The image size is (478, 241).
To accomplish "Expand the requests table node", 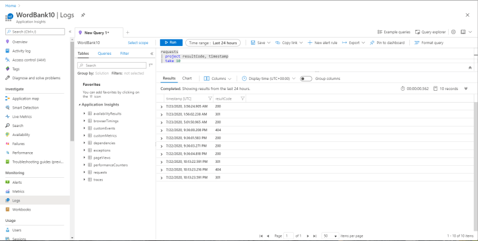I will pyautogui.click(x=84, y=172).
